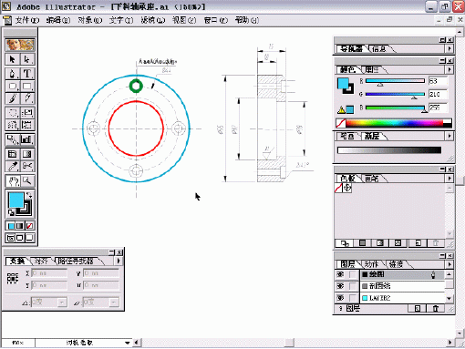Select the Scale tool
Viewport: 465px width, 349px height.
(27, 113)
